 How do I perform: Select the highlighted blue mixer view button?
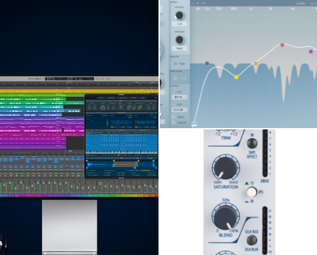[x=70, y=151]
